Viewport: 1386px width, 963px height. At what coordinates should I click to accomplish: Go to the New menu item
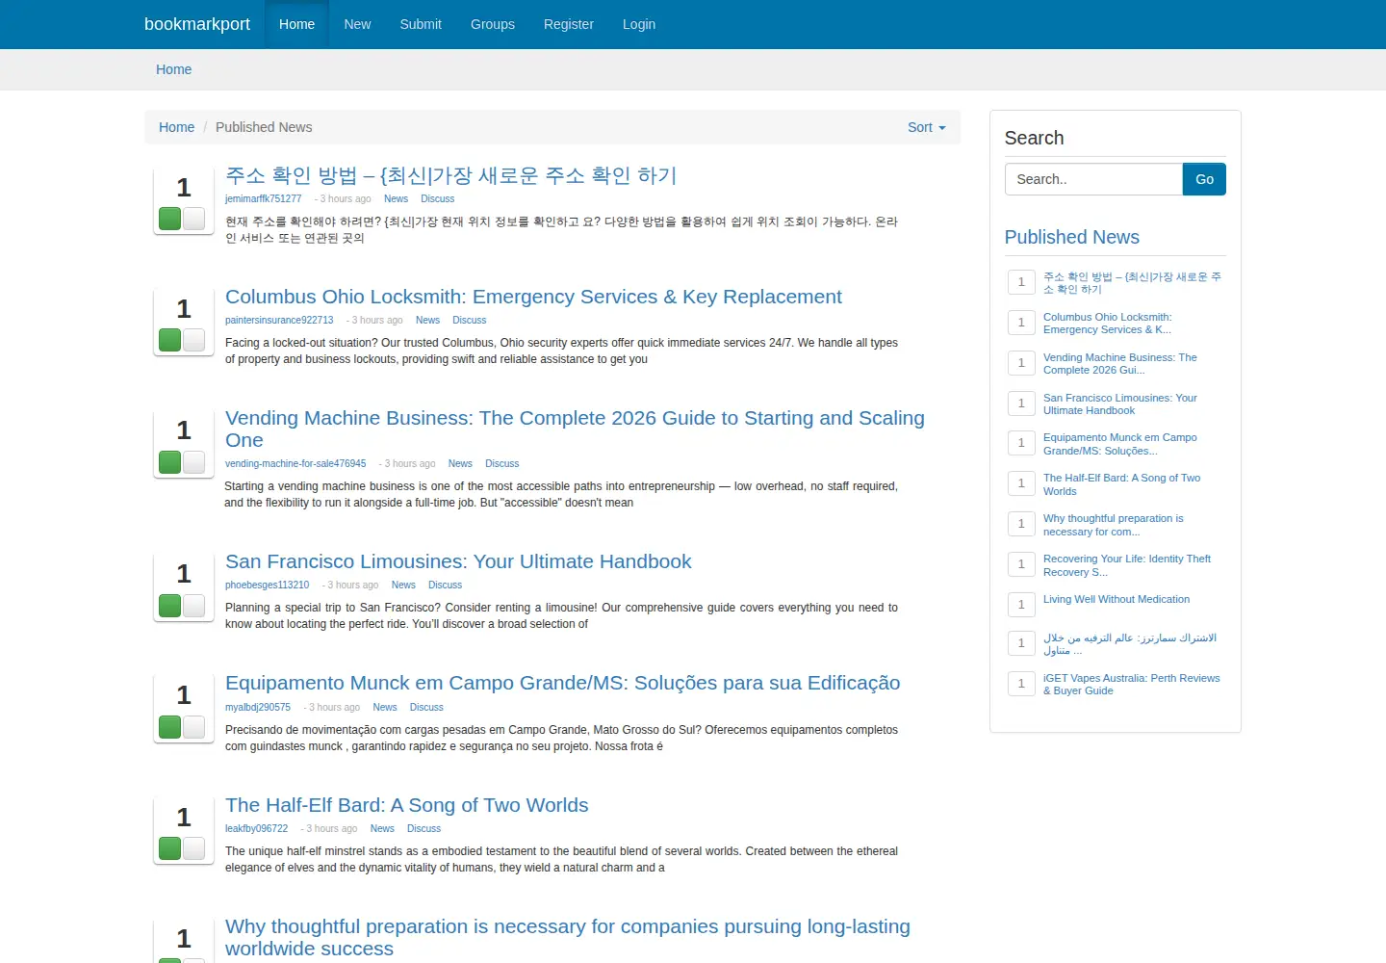pos(357,24)
